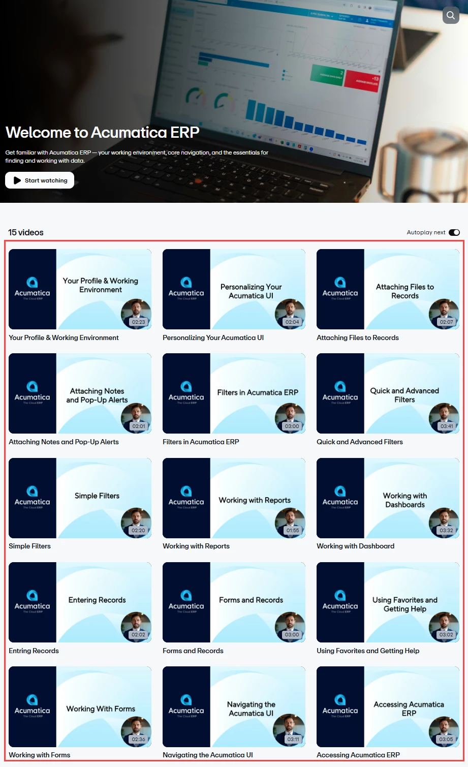
Task: Click the Accessing Acumatica ERP title link
Action: point(358,755)
